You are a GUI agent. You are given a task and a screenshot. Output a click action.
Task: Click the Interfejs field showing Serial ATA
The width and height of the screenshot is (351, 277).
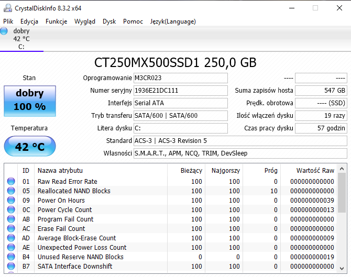click(x=181, y=103)
